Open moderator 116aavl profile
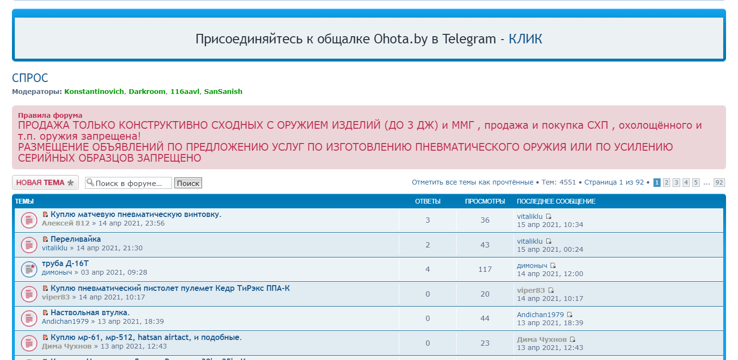The width and height of the screenshot is (738, 360). coord(185,92)
